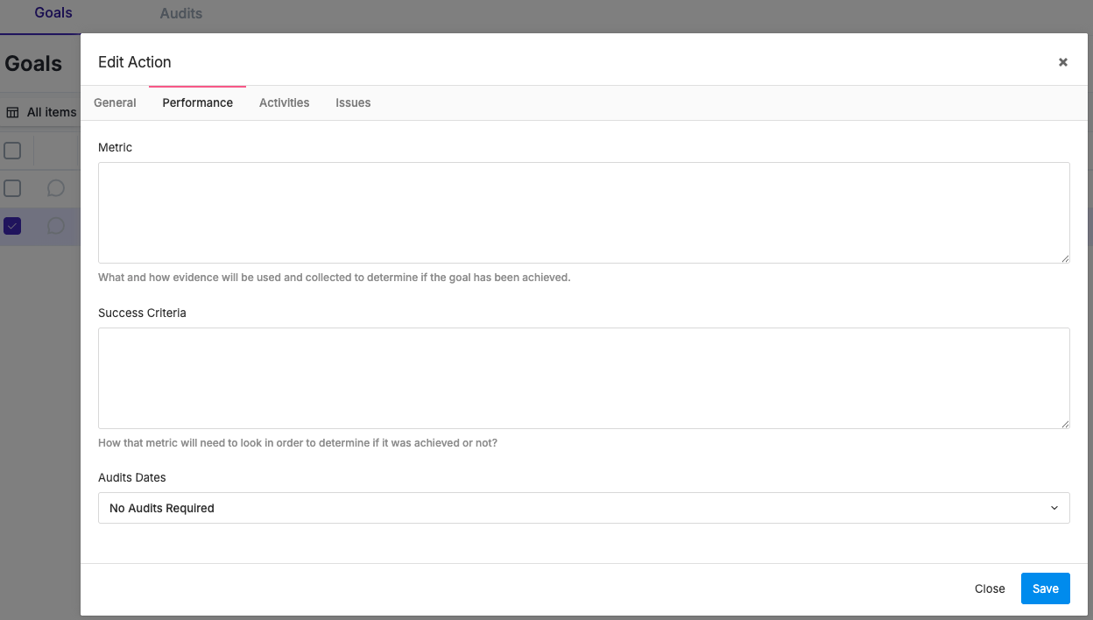Open comment bubble on the selected goal row
The width and height of the screenshot is (1093, 620).
pos(56,226)
